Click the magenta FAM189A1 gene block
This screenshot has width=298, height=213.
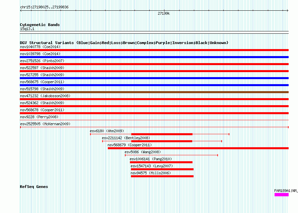click(282, 195)
